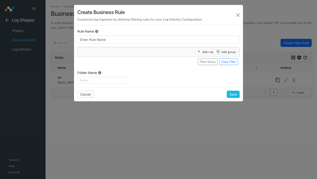The image size is (317, 179).
Task: Click the pencil edit icon for All rule
Action: coord(286,80)
